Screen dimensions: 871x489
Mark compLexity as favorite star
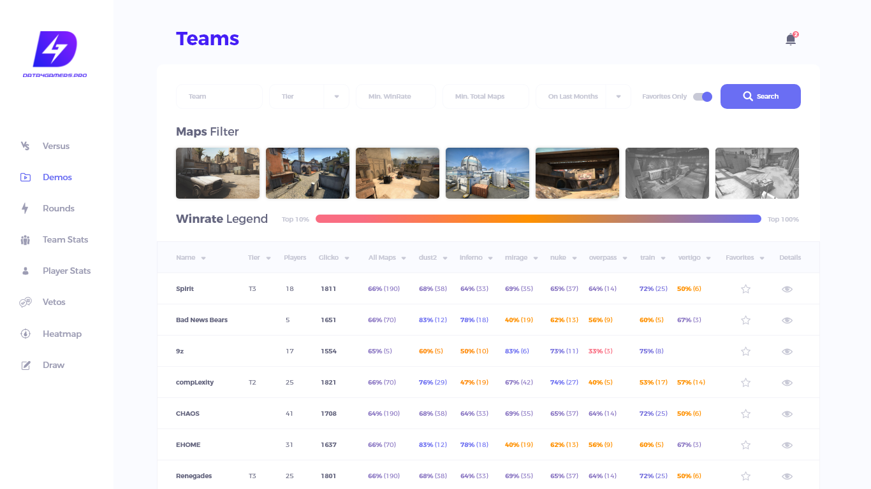click(x=745, y=382)
